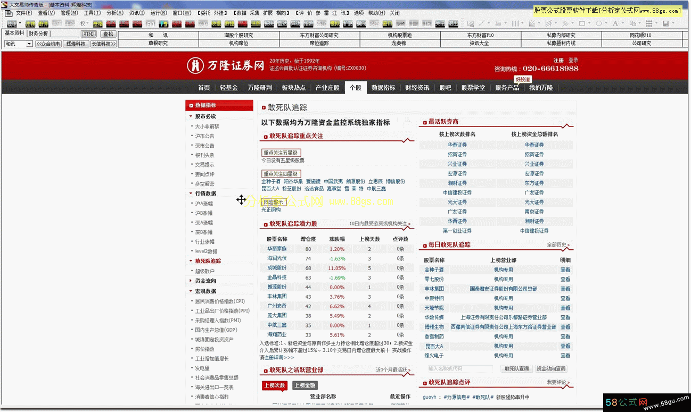Select the text A drawing tool

(615, 23)
